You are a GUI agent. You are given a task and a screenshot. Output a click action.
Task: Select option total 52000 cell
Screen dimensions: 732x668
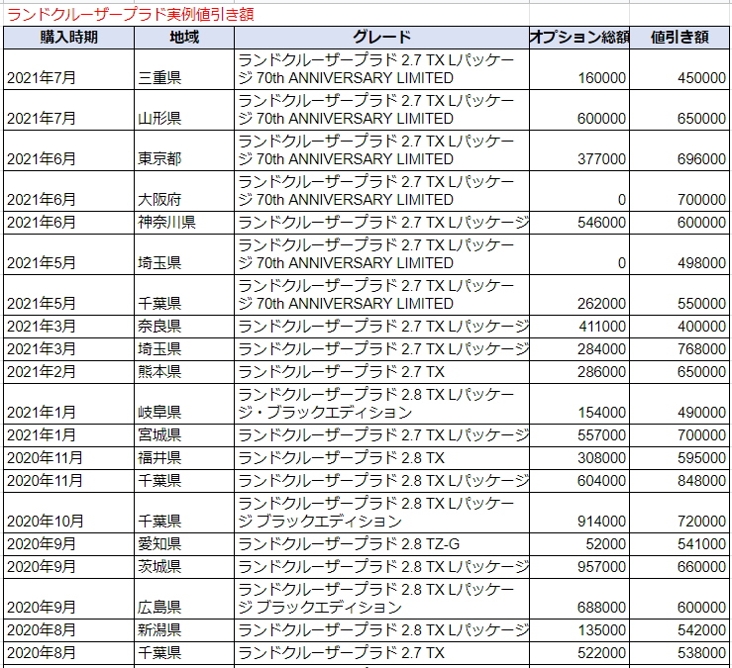579,544
